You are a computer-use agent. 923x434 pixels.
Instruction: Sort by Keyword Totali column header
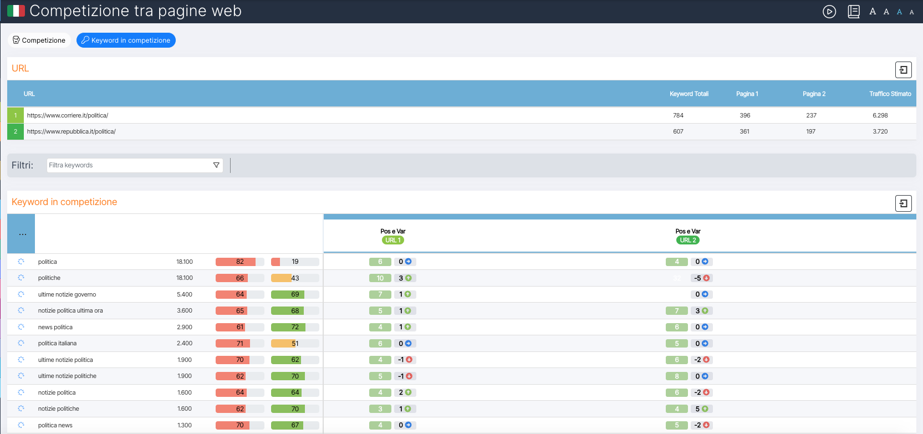click(689, 94)
